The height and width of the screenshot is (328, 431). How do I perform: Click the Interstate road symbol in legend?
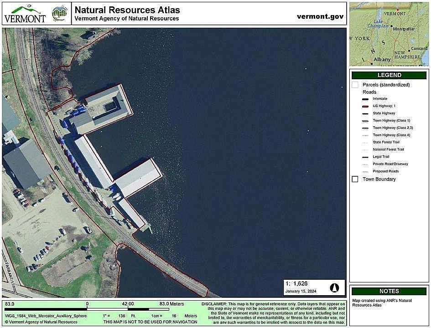click(x=365, y=99)
